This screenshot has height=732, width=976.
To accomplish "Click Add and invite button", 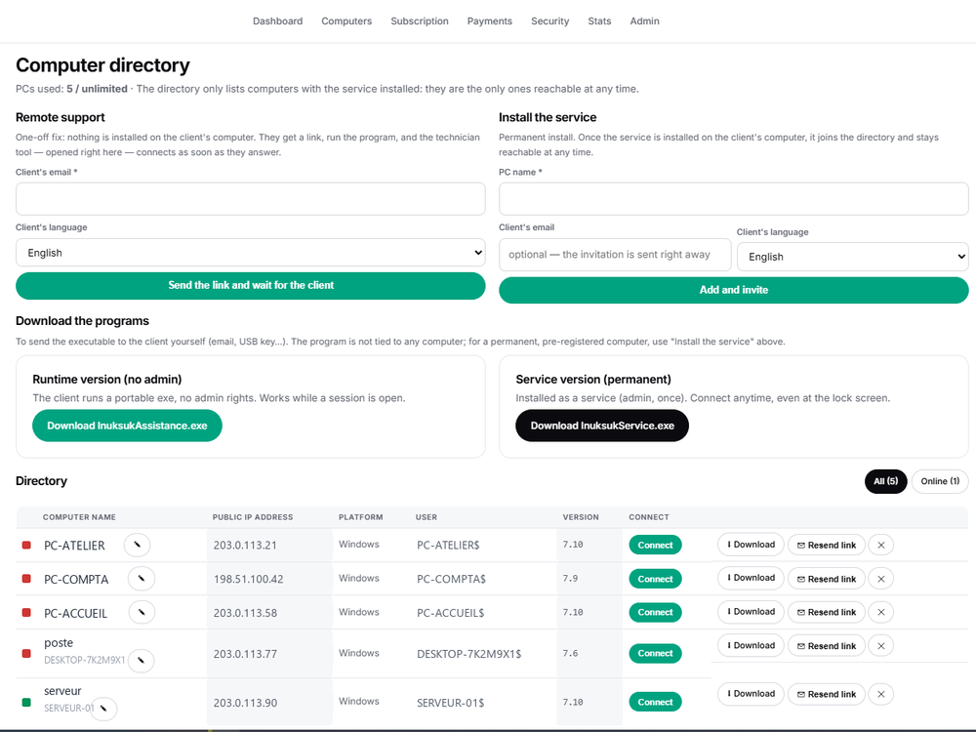I will point(733,290).
